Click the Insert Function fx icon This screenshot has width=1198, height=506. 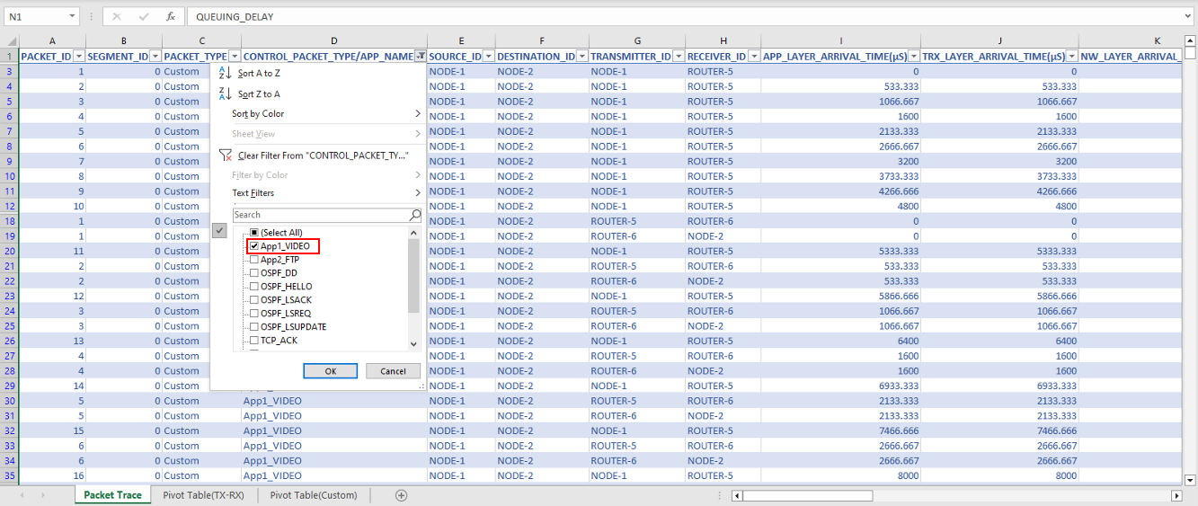(171, 16)
